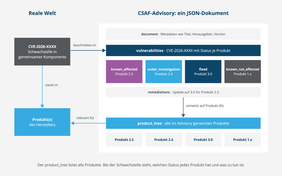Click the light blue under_investigation Produkt 2.4 box

pyautogui.click(x=164, y=71)
